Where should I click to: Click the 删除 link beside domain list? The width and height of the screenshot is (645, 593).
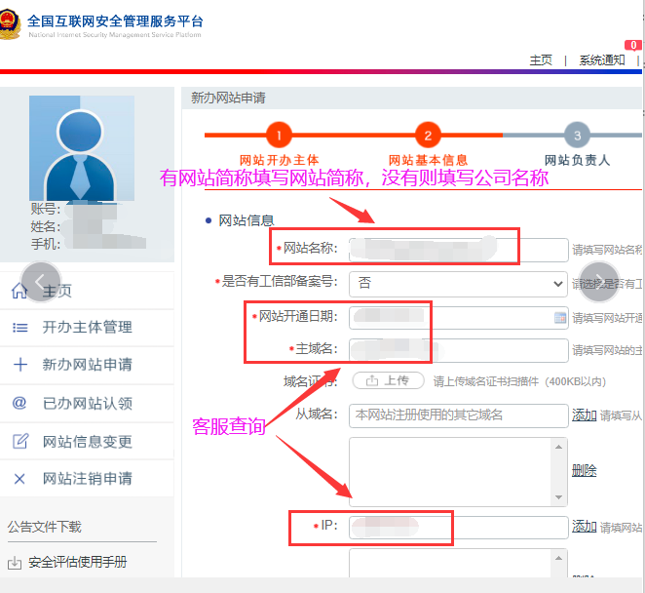[584, 471]
